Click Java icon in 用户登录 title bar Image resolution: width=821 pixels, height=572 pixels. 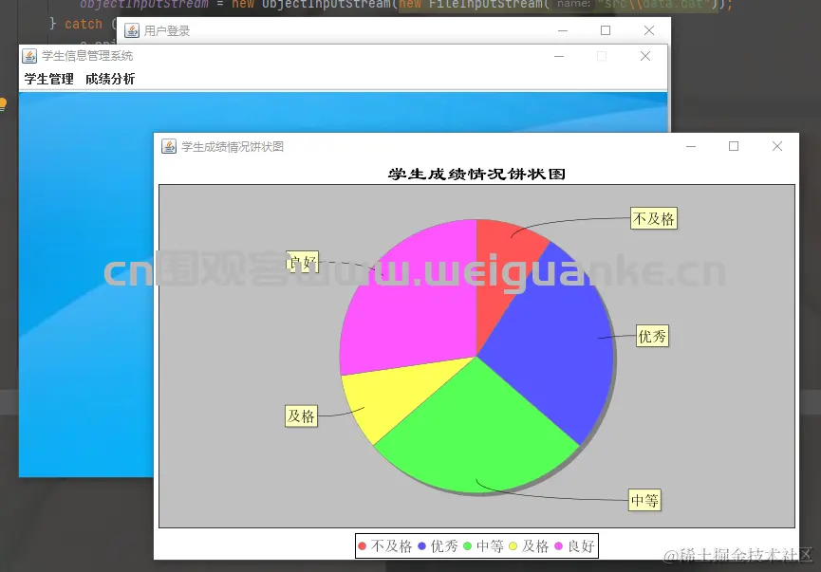[131, 31]
